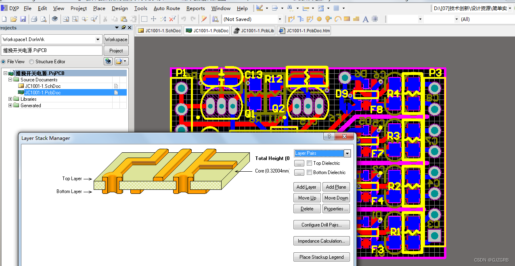Expand the Libraries folder in the project tree
Screen dimensions: 515x266
click(x=10, y=99)
